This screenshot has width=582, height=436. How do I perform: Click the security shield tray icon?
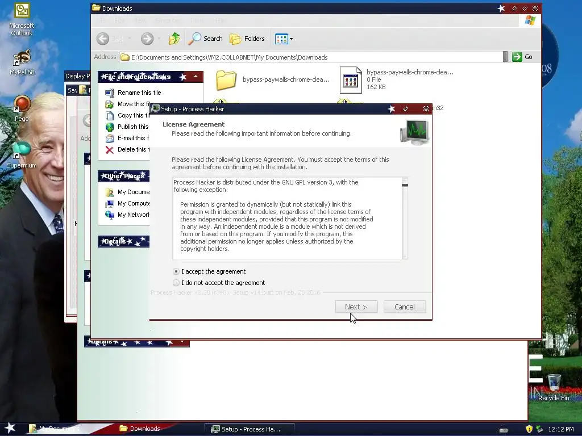click(x=529, y=429)
